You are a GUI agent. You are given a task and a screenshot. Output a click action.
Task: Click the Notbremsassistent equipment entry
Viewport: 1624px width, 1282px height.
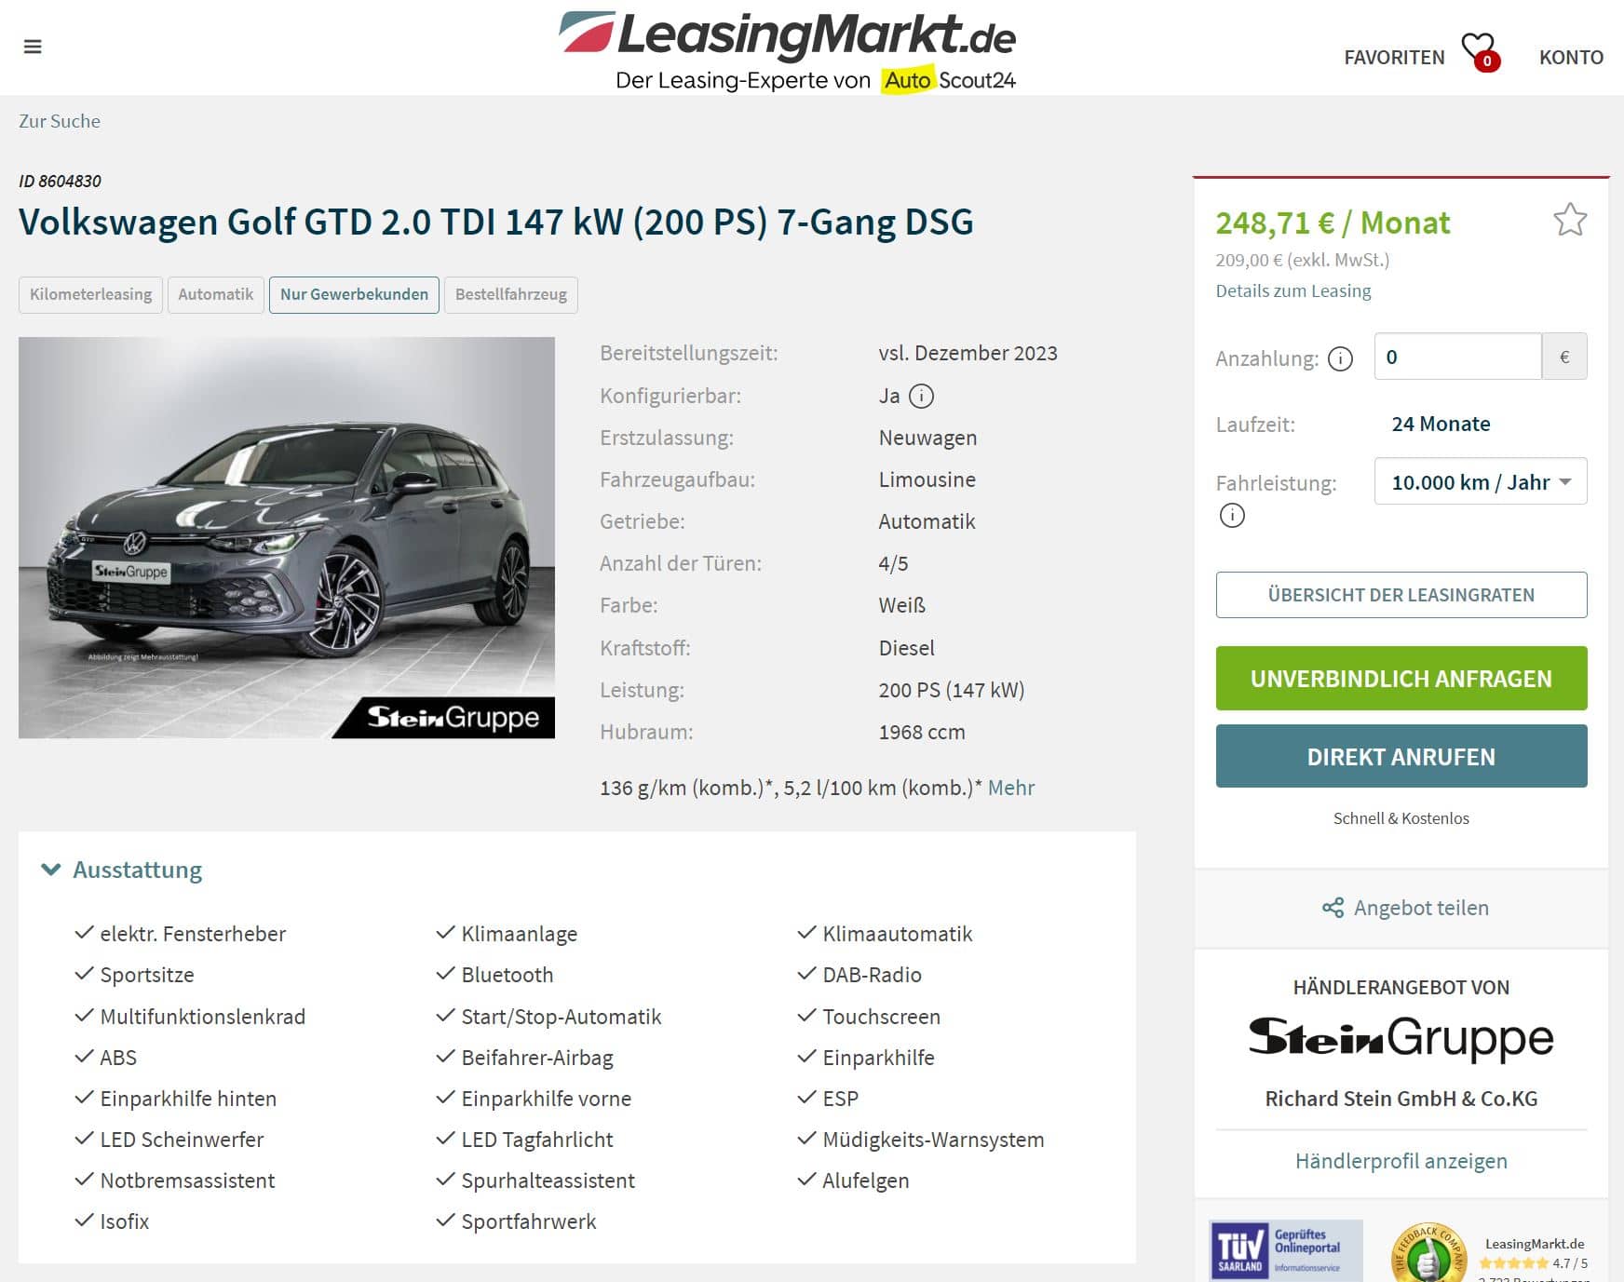(x=187, y=1181)
